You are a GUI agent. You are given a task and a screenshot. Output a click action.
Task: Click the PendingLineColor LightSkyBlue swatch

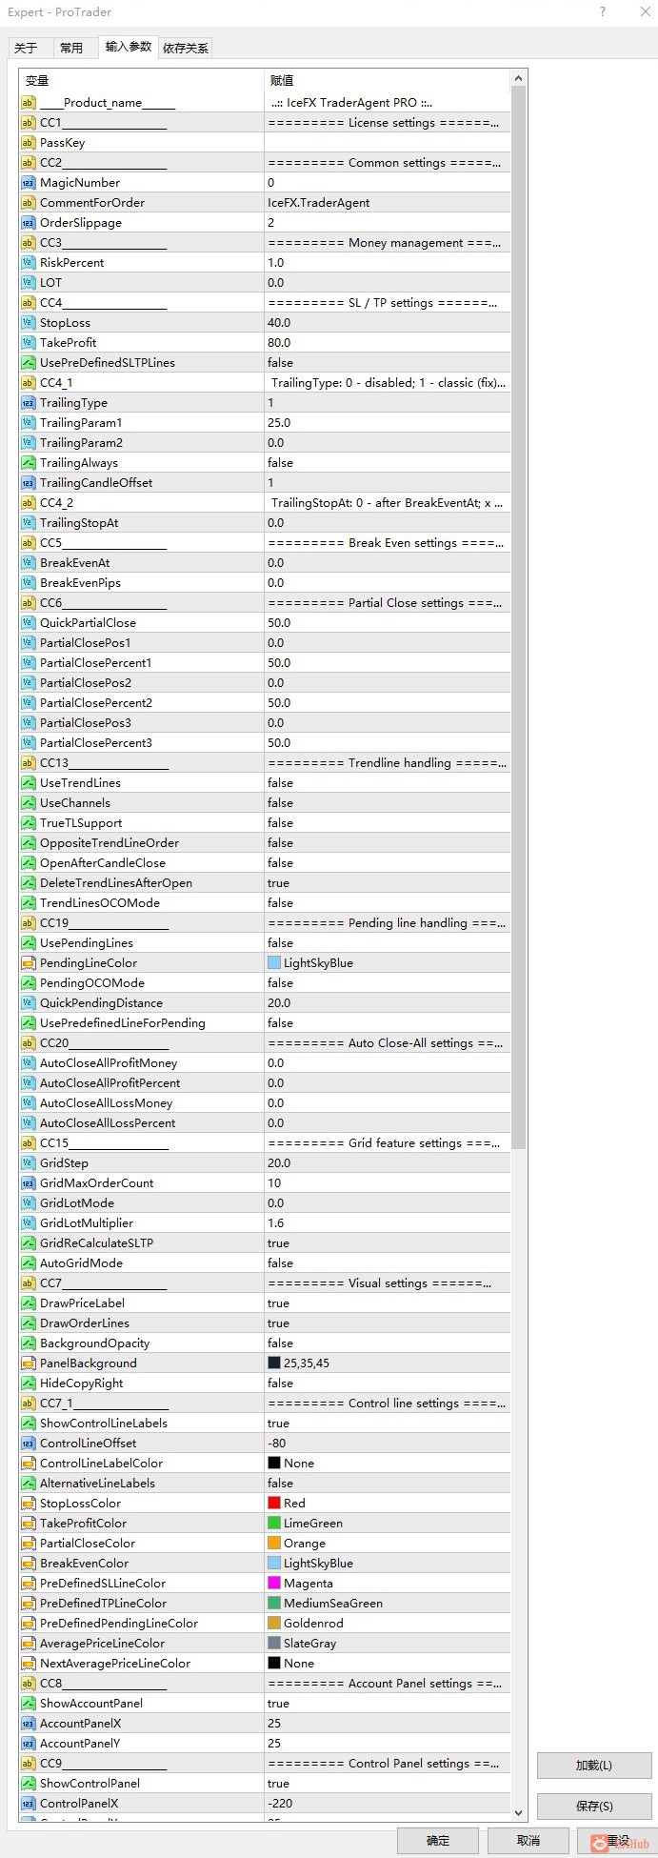tap(274, 963)
